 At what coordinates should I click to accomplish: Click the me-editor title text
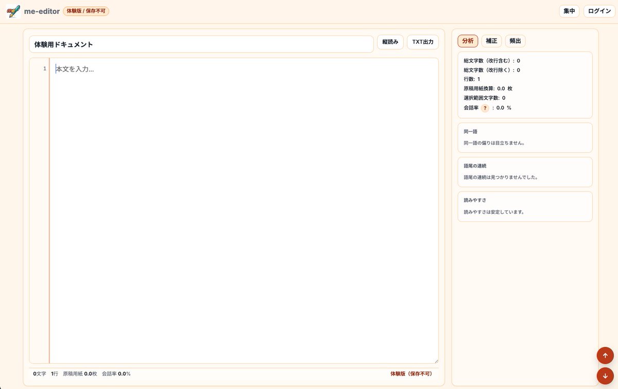tap(42, 11)
